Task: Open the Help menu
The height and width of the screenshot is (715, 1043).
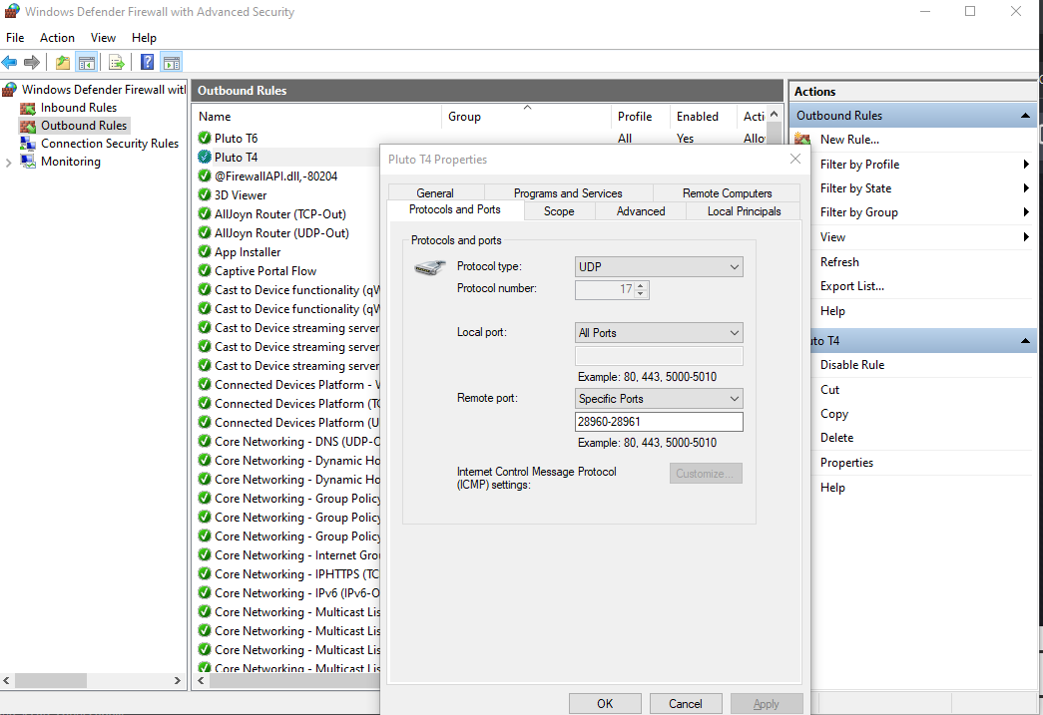Action: point(144,38)
